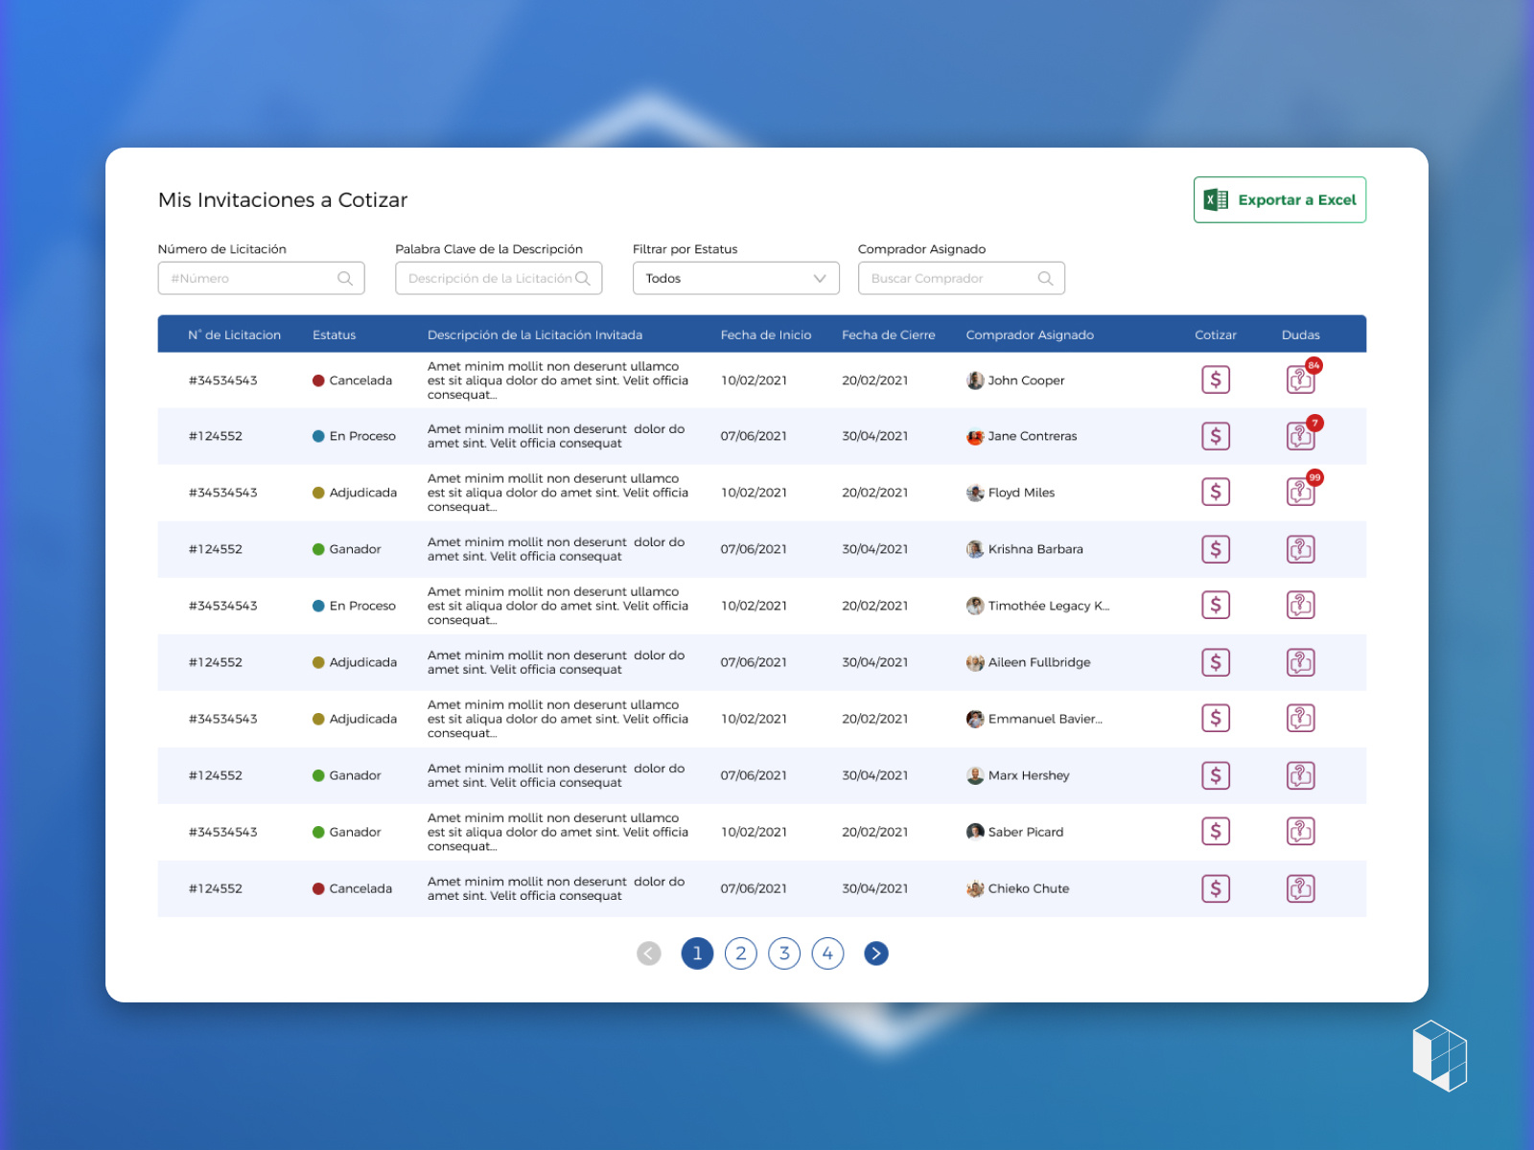Open the Cotizar dollar icon for John Cooper
Viewport: 1534px width, 1150px height.
tap(1216, 379)
